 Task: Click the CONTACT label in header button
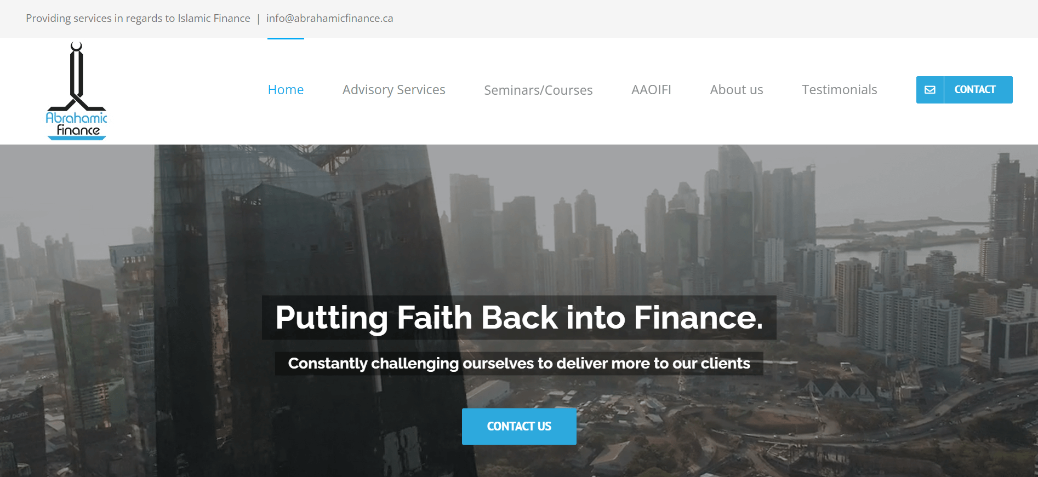[x=975, y=90]
